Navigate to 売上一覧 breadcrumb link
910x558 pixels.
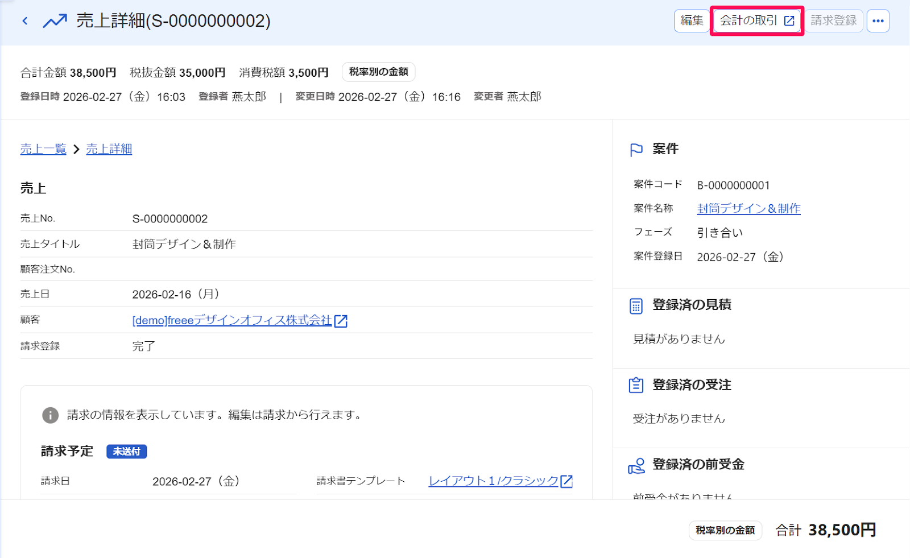click(43, 149)
